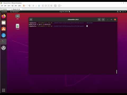Pause the virtual machine with the orange button
The width and height of the screenshot is (127, 95).
point(24,6)
